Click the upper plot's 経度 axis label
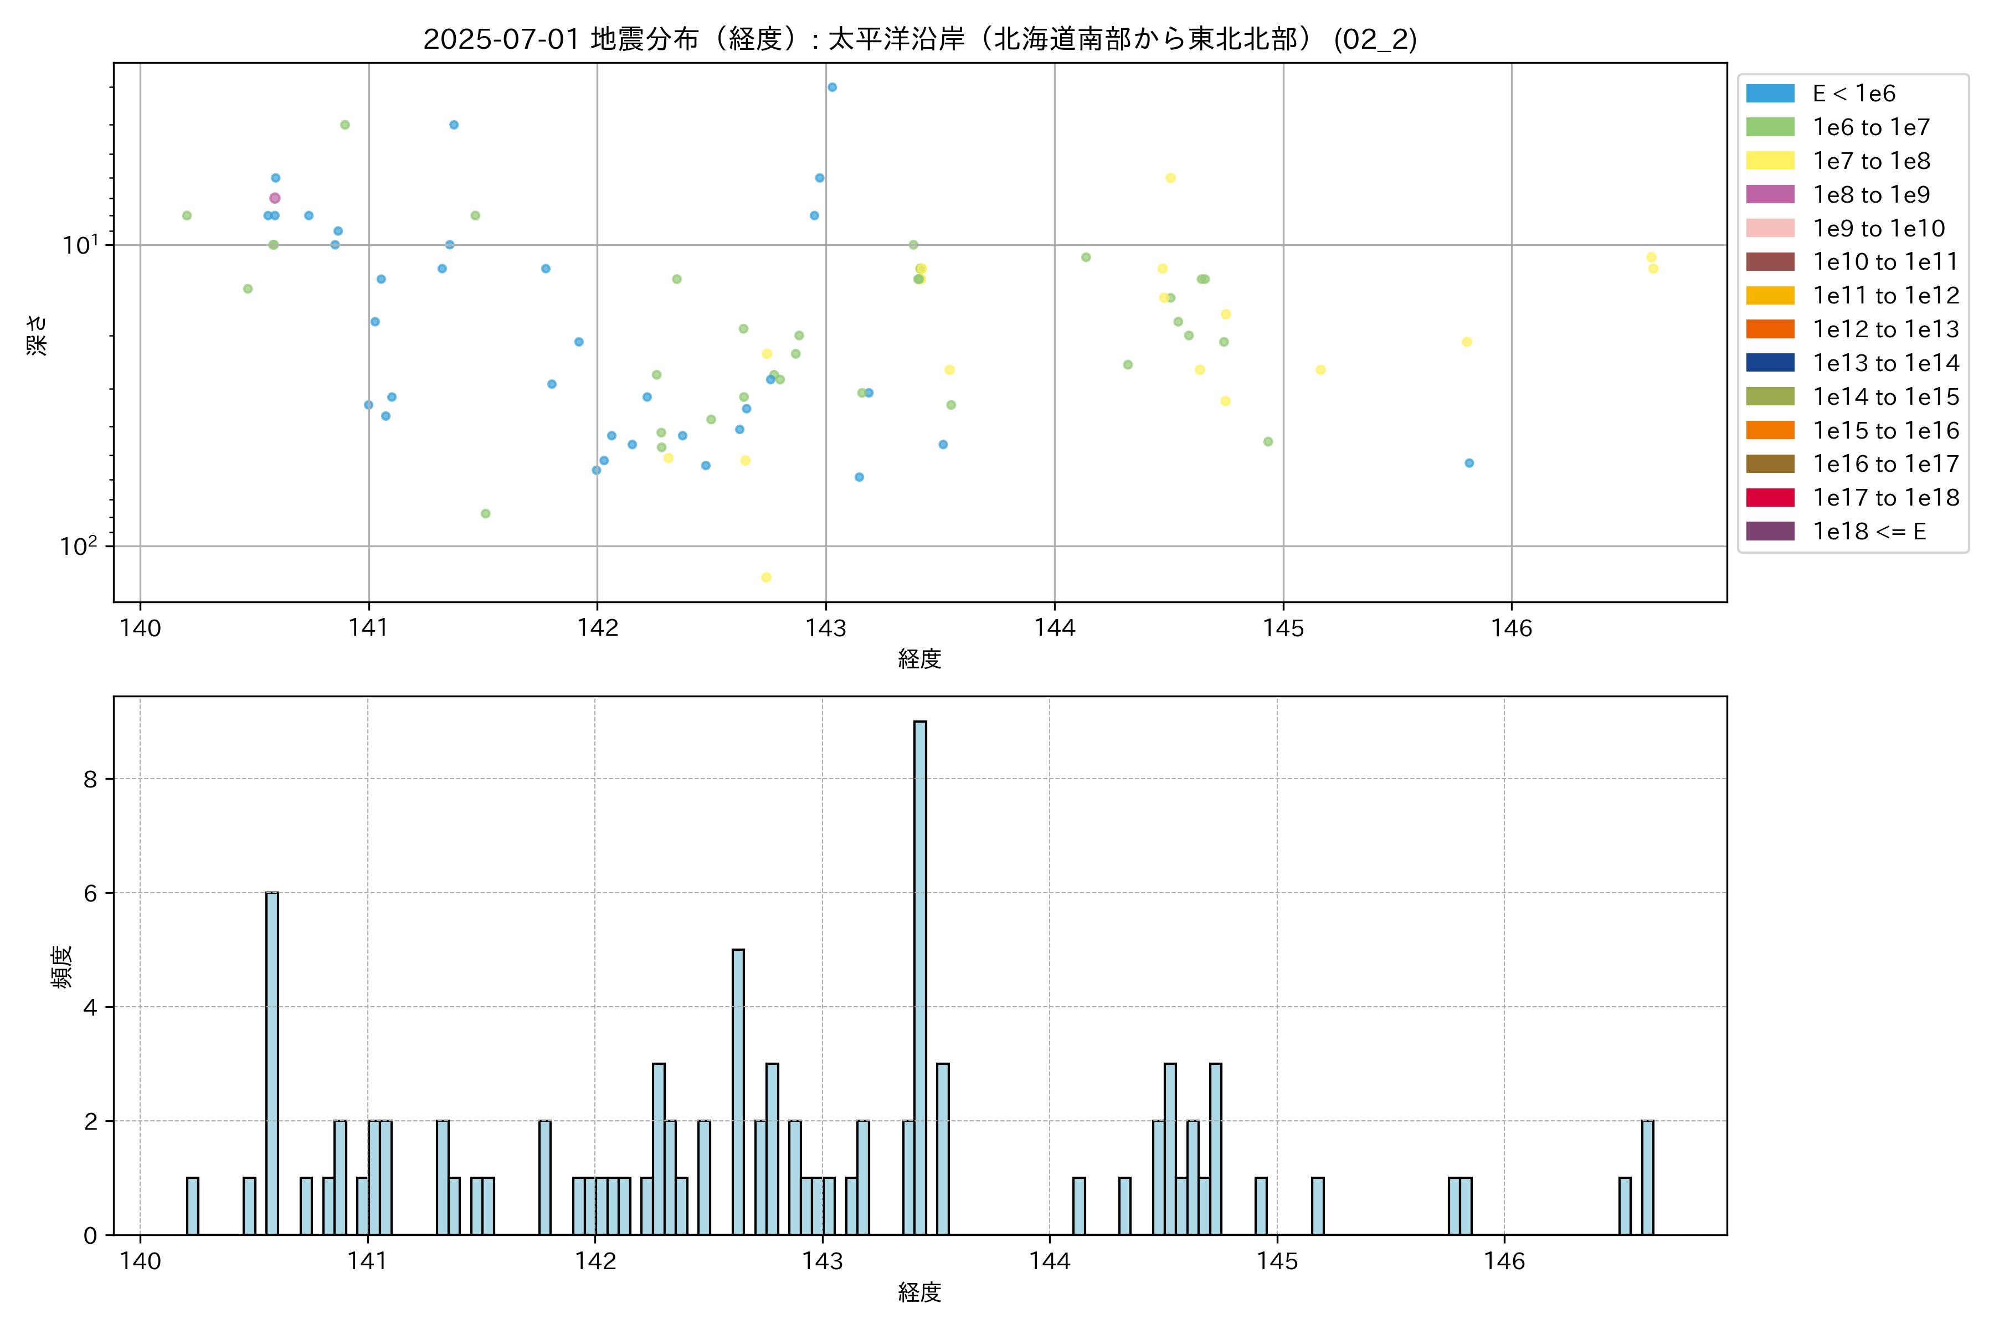Screen dimensions: 1994x1329 (x=920, y=658)
